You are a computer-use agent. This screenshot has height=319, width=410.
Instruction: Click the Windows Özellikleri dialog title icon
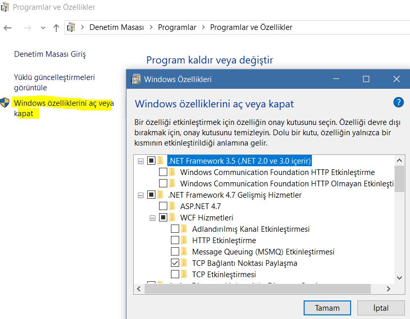click(136, 79)
